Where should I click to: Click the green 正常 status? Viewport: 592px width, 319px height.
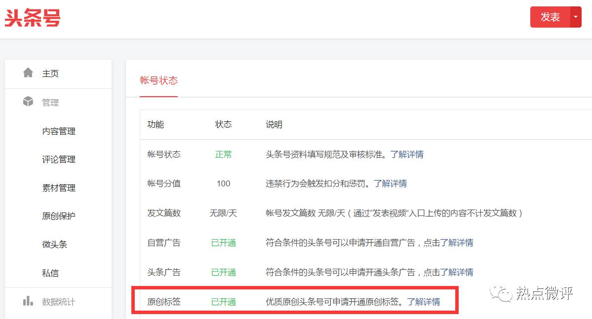click(224, 154)
